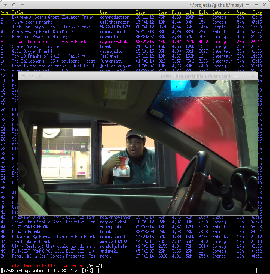Select 'The Balloonery - 2500 balloons' title
Screen dimensions: 270x274
pyautogui.click(x=54, y=61)
